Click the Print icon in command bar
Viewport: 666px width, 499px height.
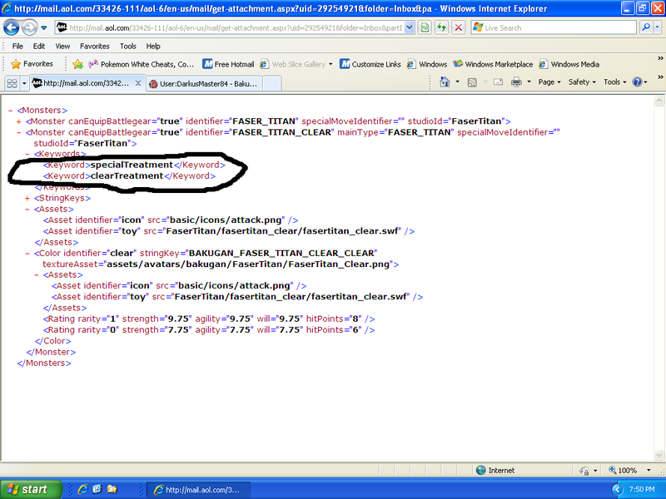[x=516, y=82]
